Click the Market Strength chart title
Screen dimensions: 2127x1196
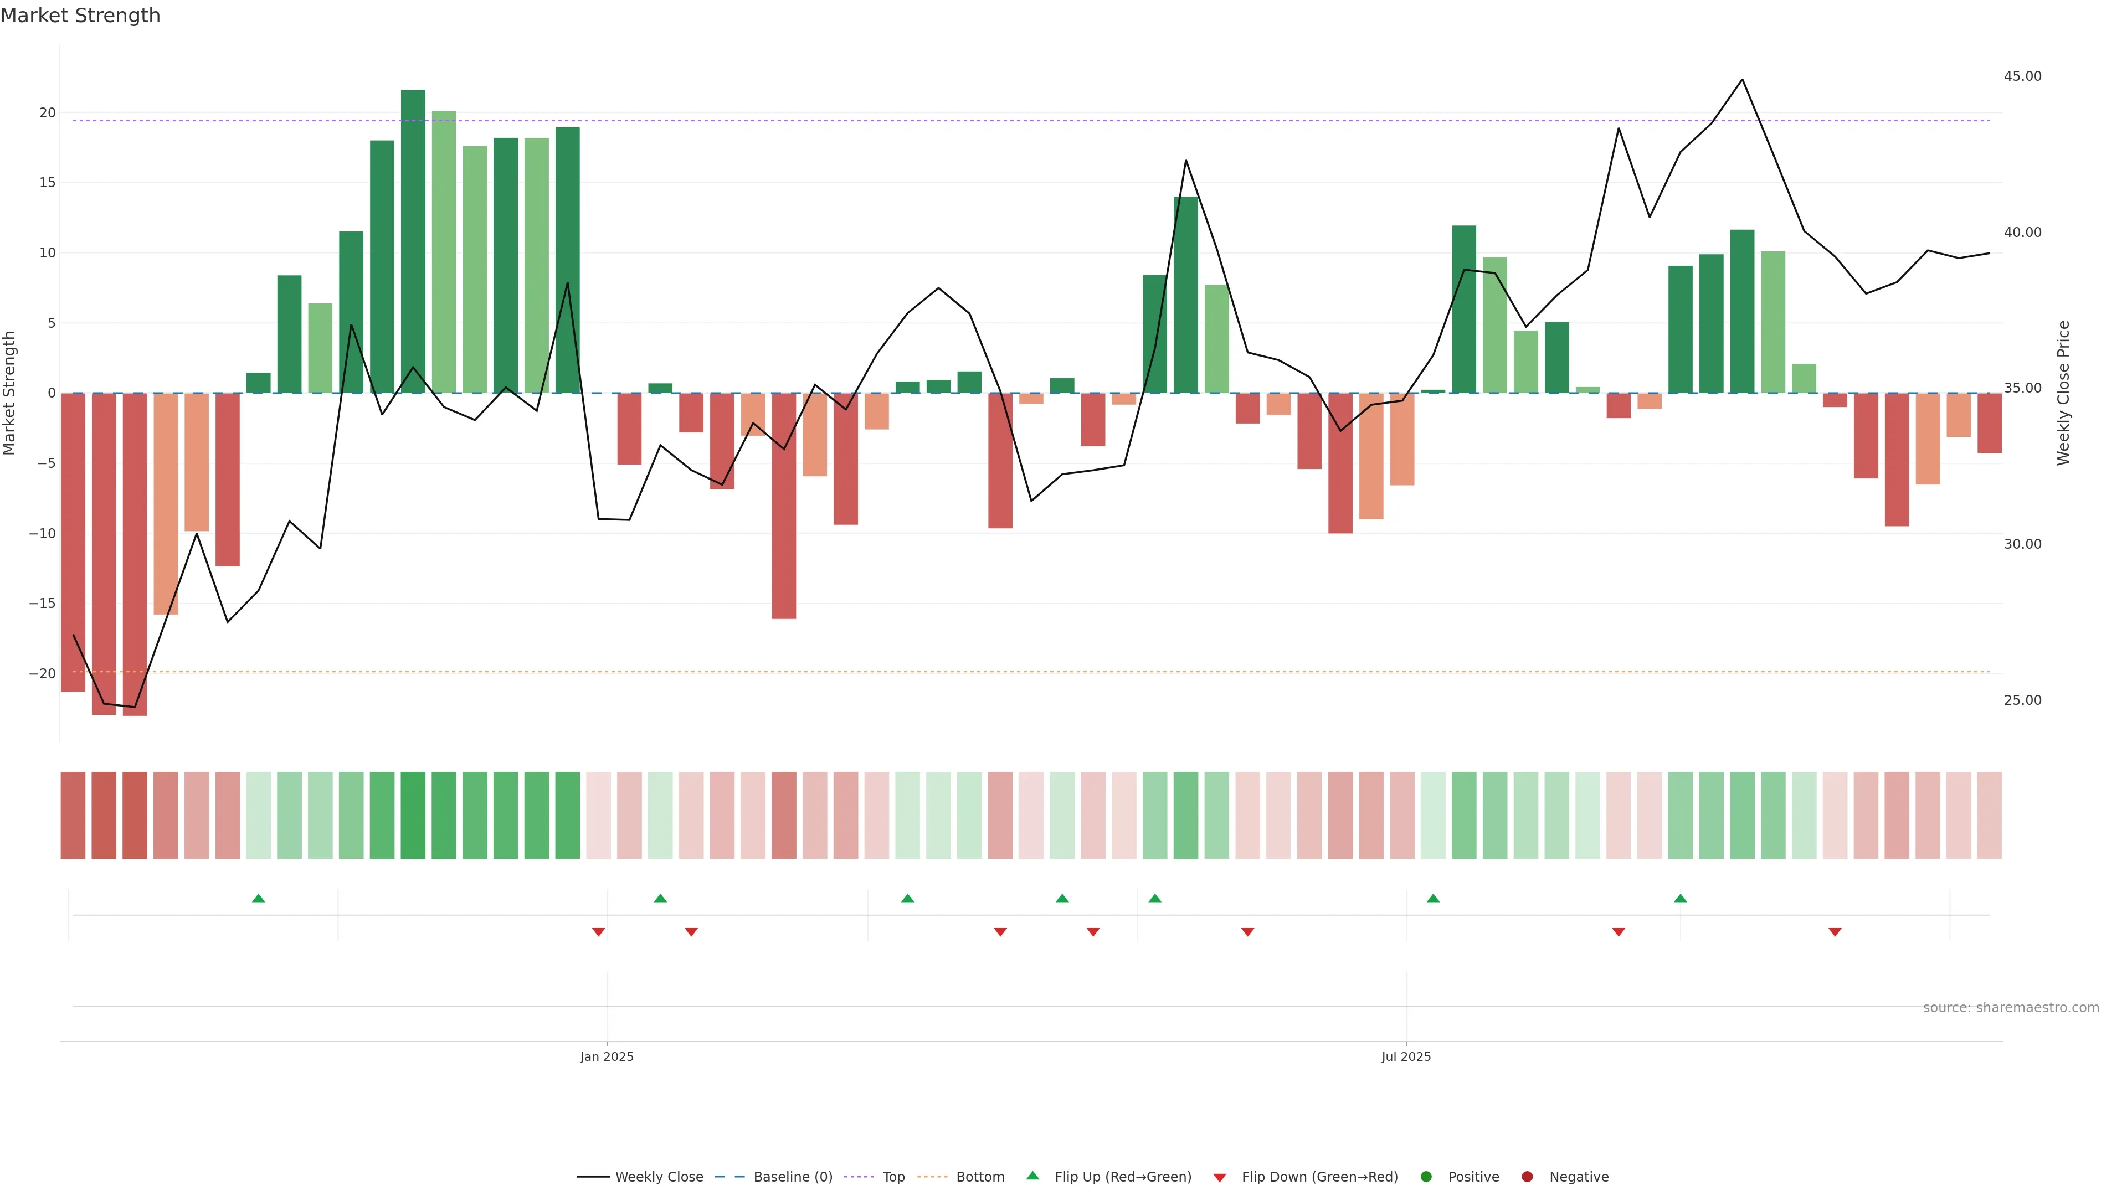coord(80,16)
